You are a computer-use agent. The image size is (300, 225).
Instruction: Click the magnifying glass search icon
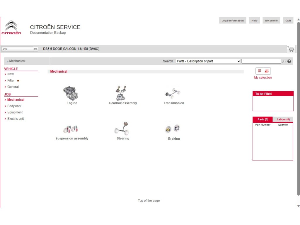284,61
